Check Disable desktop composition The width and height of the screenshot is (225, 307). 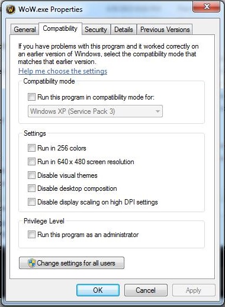pyautogui.click(x=31, y=188)
